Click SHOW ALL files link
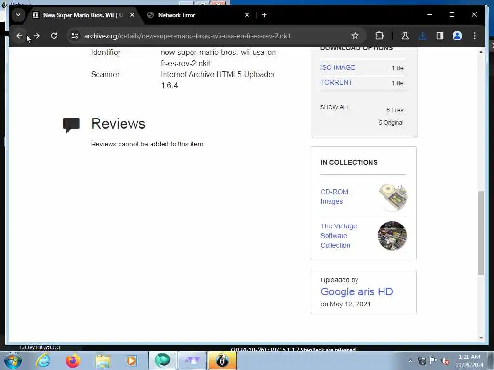494x370 pixels. pyautogui.click(x=335, y=107)
